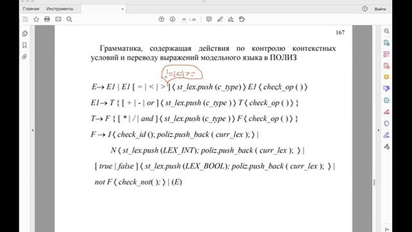Click LEX_INT in the N rule
The height and width of the screenshot is (232, 412).
[x=180, y=150]
